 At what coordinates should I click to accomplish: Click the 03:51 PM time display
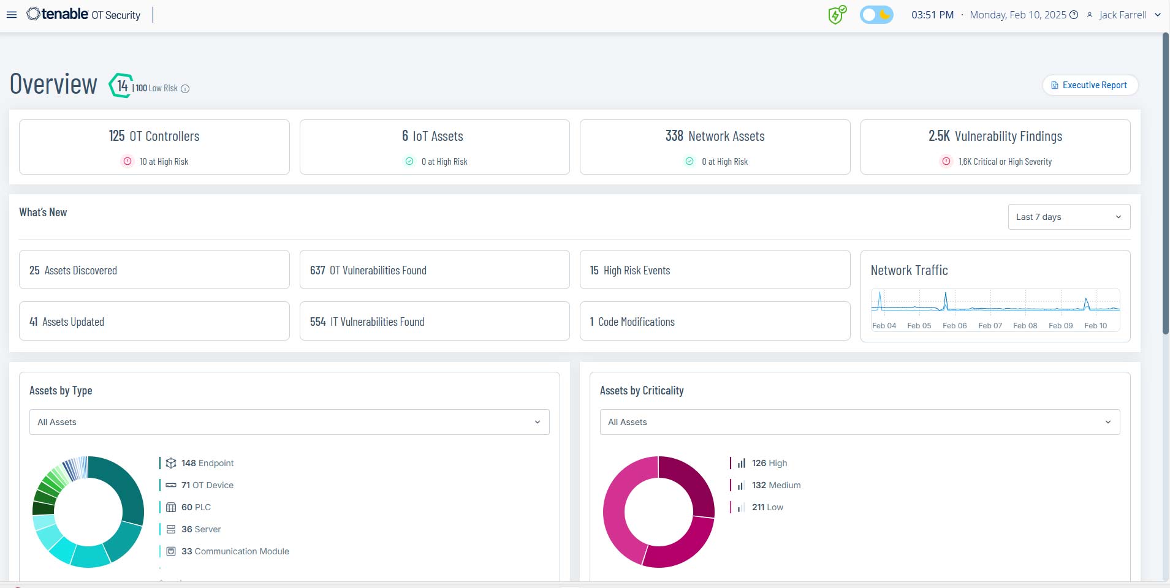(932, 15)
